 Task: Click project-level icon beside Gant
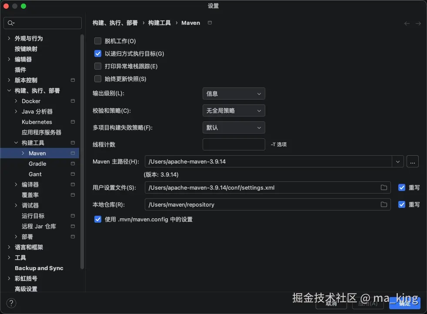(73, 174)
